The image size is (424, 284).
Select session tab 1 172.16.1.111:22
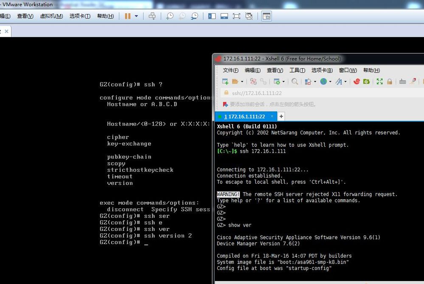[245, 116]
